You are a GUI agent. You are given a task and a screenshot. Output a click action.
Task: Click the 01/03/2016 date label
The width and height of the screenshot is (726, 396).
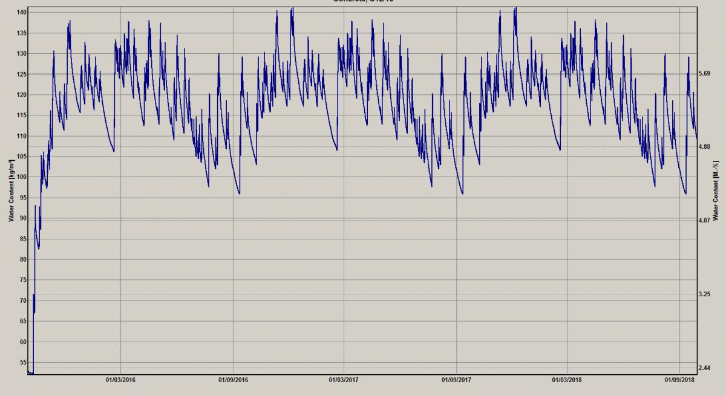120,380
